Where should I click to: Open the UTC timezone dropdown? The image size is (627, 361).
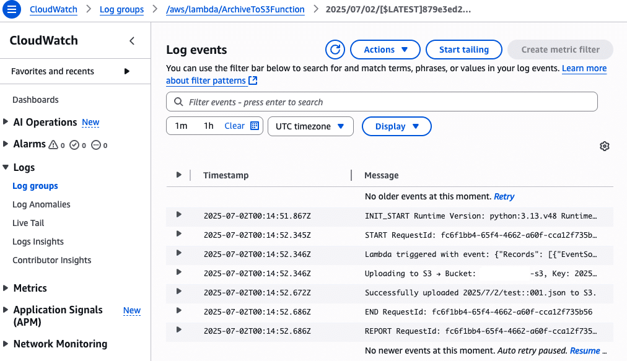[310, 126]
